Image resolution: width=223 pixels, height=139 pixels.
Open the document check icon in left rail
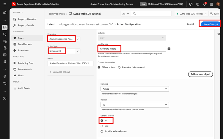pyautogui.click(x=5, y=48)
